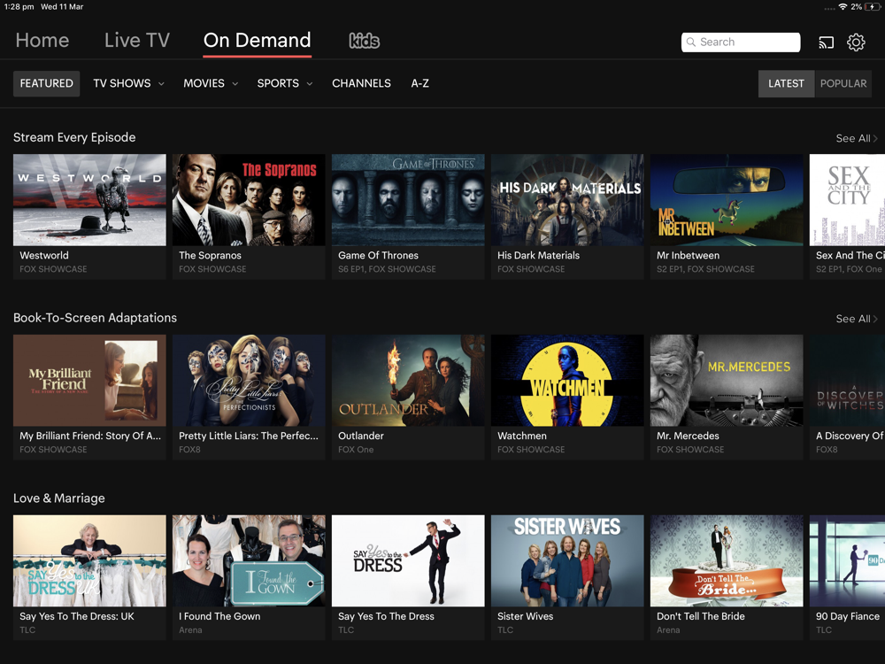Click the 'I Found The Gown' title
The image size is (885, 664).
coord(219,616)
